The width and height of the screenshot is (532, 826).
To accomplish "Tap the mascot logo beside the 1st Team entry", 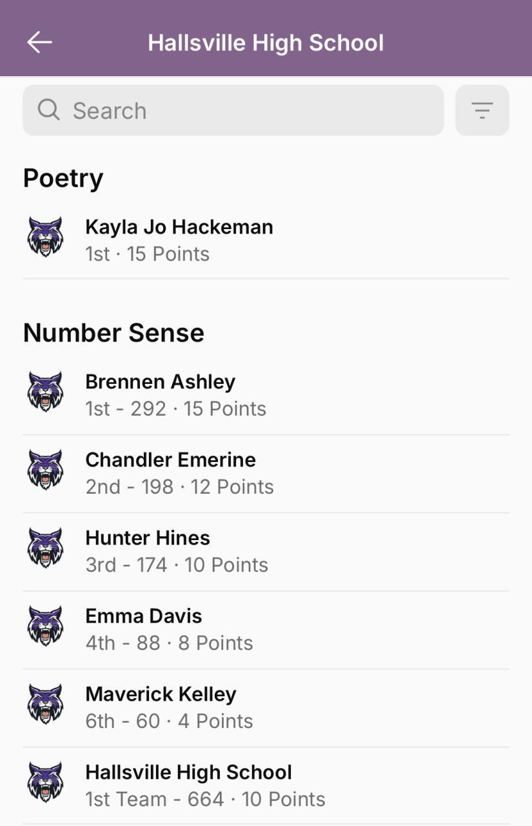I will coord(45,783).
